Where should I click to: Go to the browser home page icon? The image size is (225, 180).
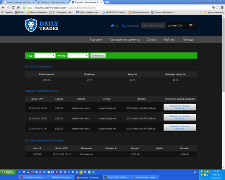click(x=18, y=8)
